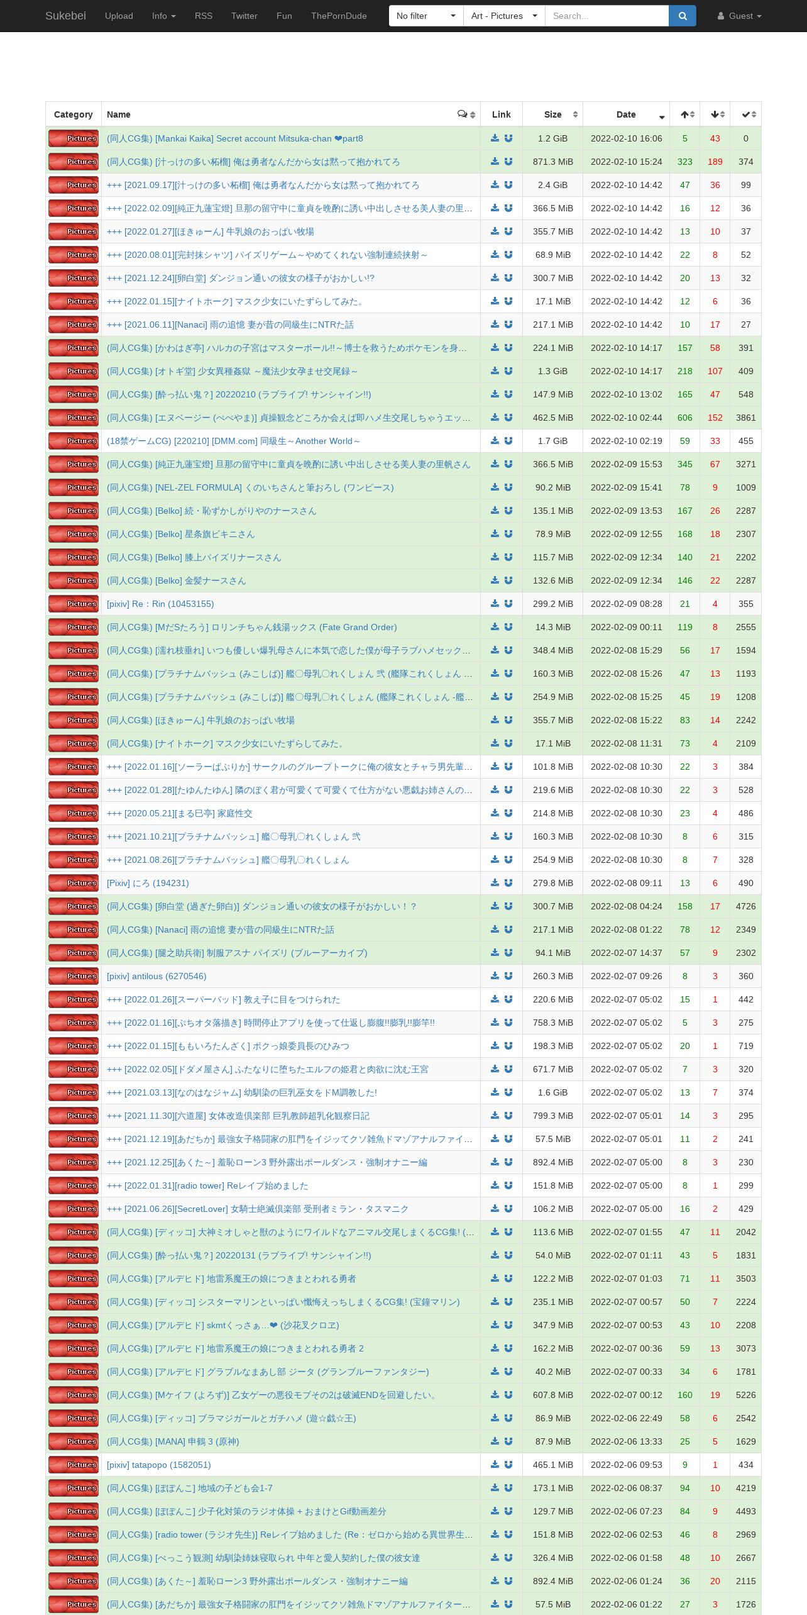The image size is (807, 1615).
Task: Click the completed count 4726
Action: [x=746, y=906]
